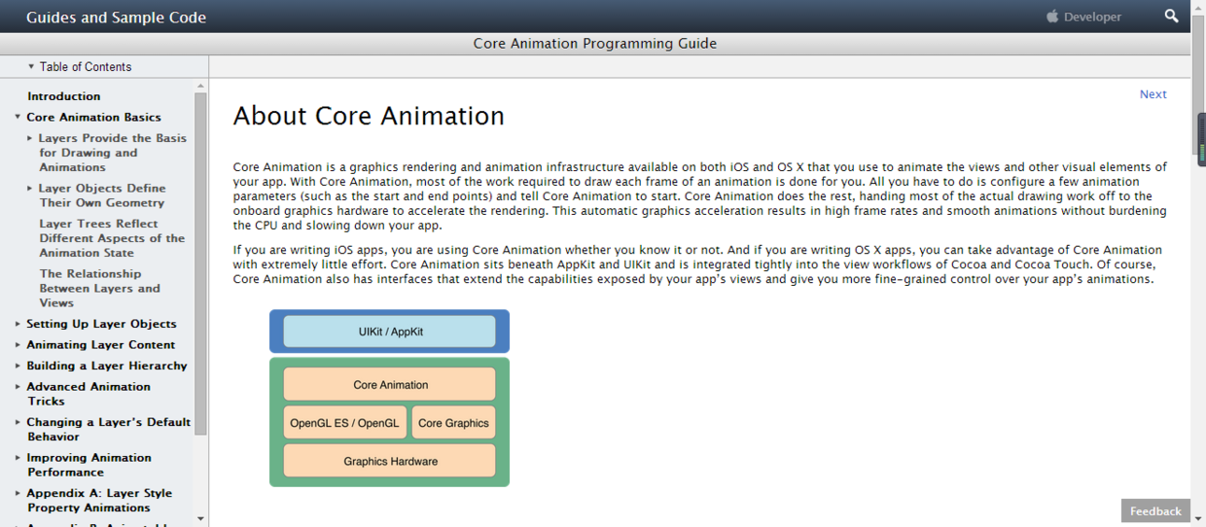Collapse the Core Animation Basics section
The height and width of the screenshot is (527, 1206).
(18, 118)
